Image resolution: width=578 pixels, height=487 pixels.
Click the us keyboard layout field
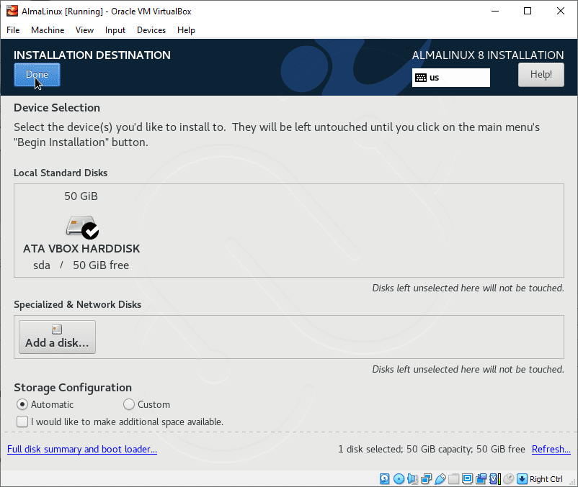(x=451, y=78)
